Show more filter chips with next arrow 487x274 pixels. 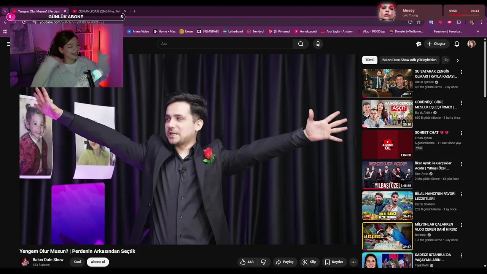tap(457, 60)
